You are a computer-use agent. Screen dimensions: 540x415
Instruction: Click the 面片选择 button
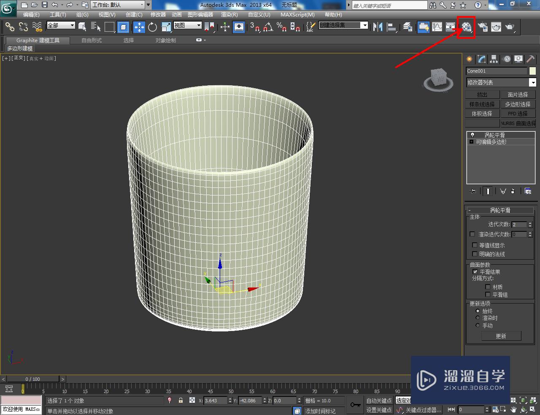[x=518, y=95]
